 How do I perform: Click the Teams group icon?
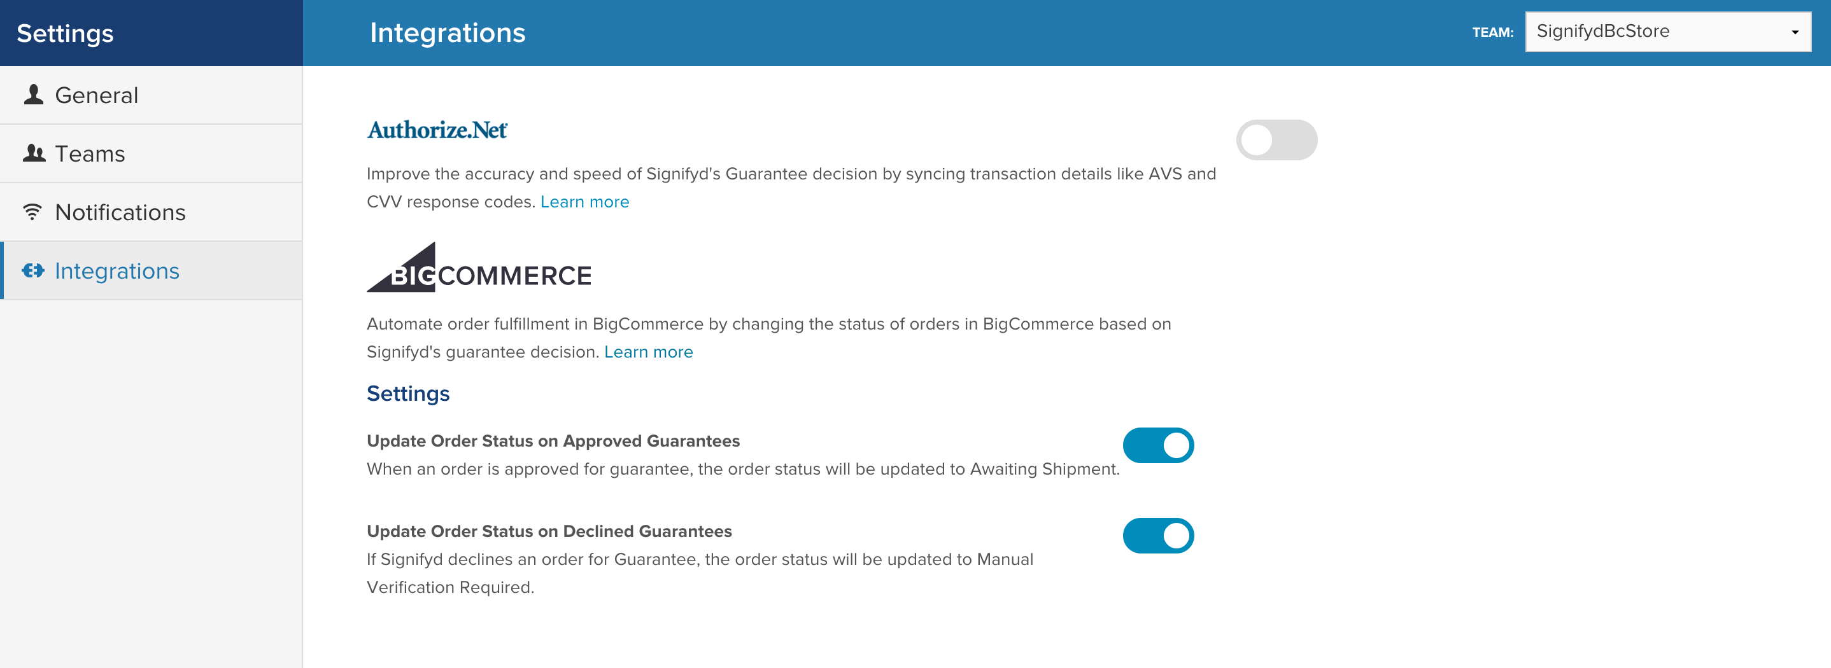(33, 153)
